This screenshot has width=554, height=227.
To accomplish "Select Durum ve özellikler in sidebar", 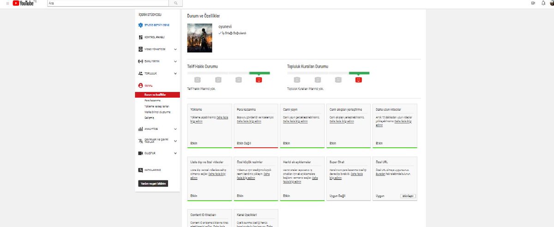I will [x=157, y=95].
